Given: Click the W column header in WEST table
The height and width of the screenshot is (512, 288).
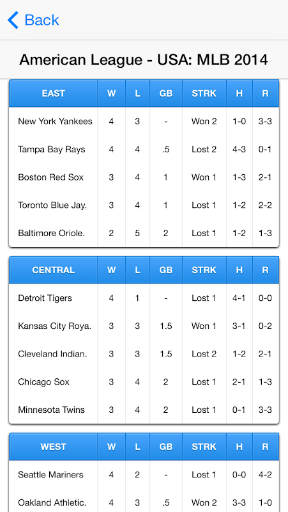Looking at the screenshot, I should 111,447.
